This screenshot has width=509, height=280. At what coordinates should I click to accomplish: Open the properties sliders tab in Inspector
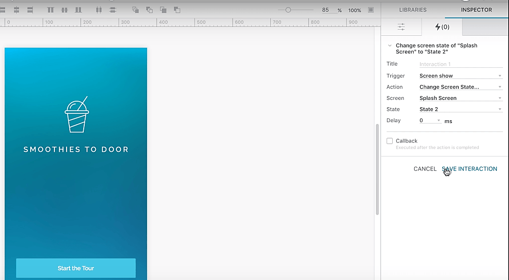click(401, 27)
